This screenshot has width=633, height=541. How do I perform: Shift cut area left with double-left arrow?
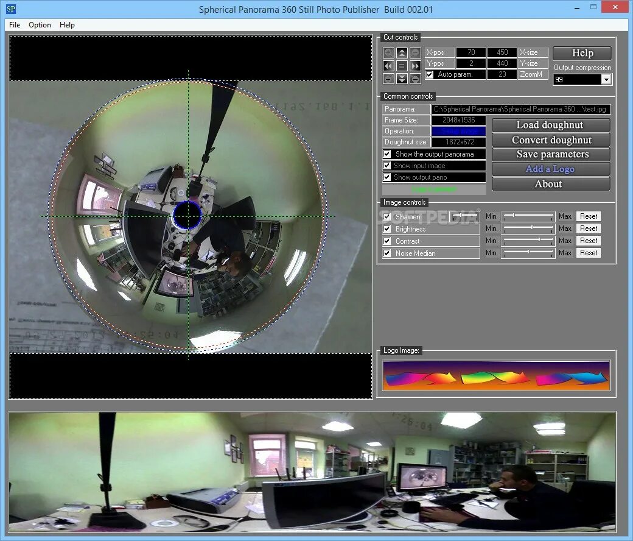388,66
